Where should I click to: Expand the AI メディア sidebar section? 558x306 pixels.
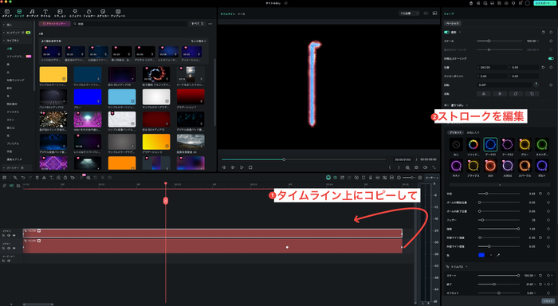pyautogui.click(x=4, y=33)
